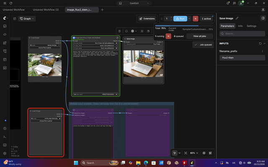Screen dimensions: 268x167
Task: Open the hamburger main menu
Action: [5, 3]
